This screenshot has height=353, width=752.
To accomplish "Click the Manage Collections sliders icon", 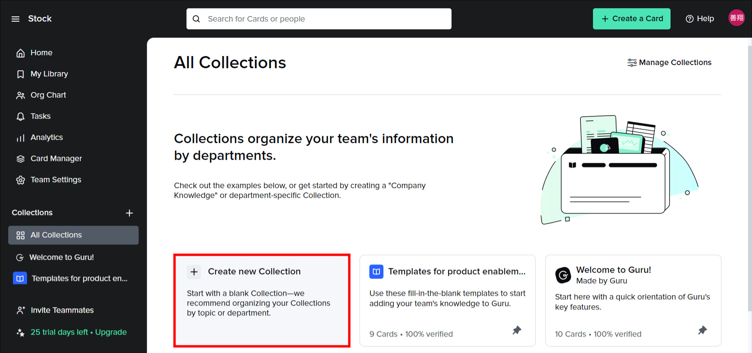I will pyautogui.click(x=632, y=63).
